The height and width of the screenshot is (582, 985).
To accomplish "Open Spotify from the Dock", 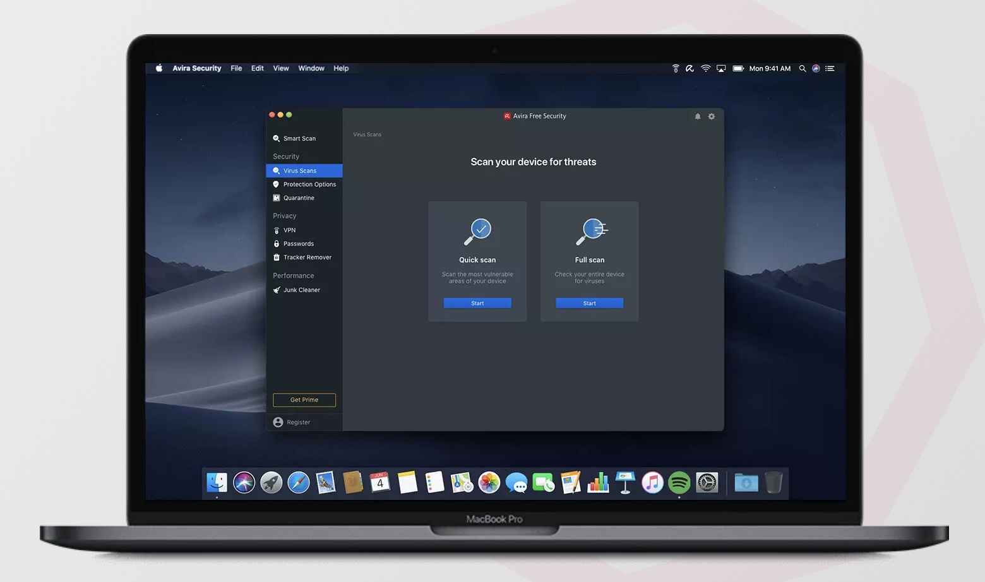I will click(x=679, y=483).
